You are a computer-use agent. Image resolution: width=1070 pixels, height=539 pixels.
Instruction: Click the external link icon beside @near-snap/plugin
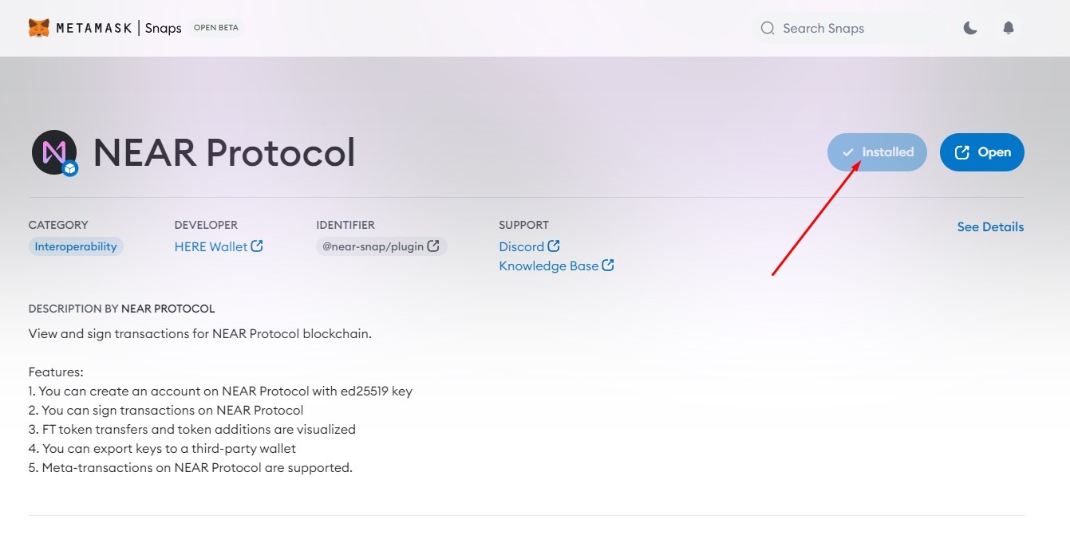click(433, 246)
